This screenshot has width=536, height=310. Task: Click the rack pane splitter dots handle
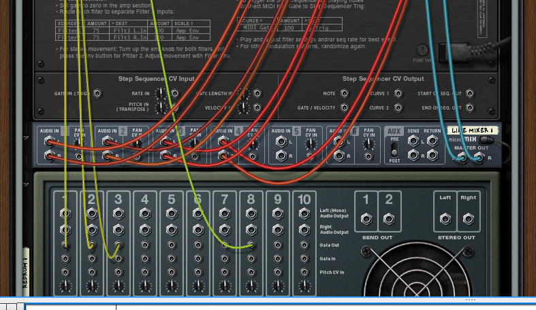pyautogui.click(x=471, y=300)
